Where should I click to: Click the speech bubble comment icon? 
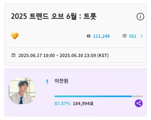pos(124,36)
